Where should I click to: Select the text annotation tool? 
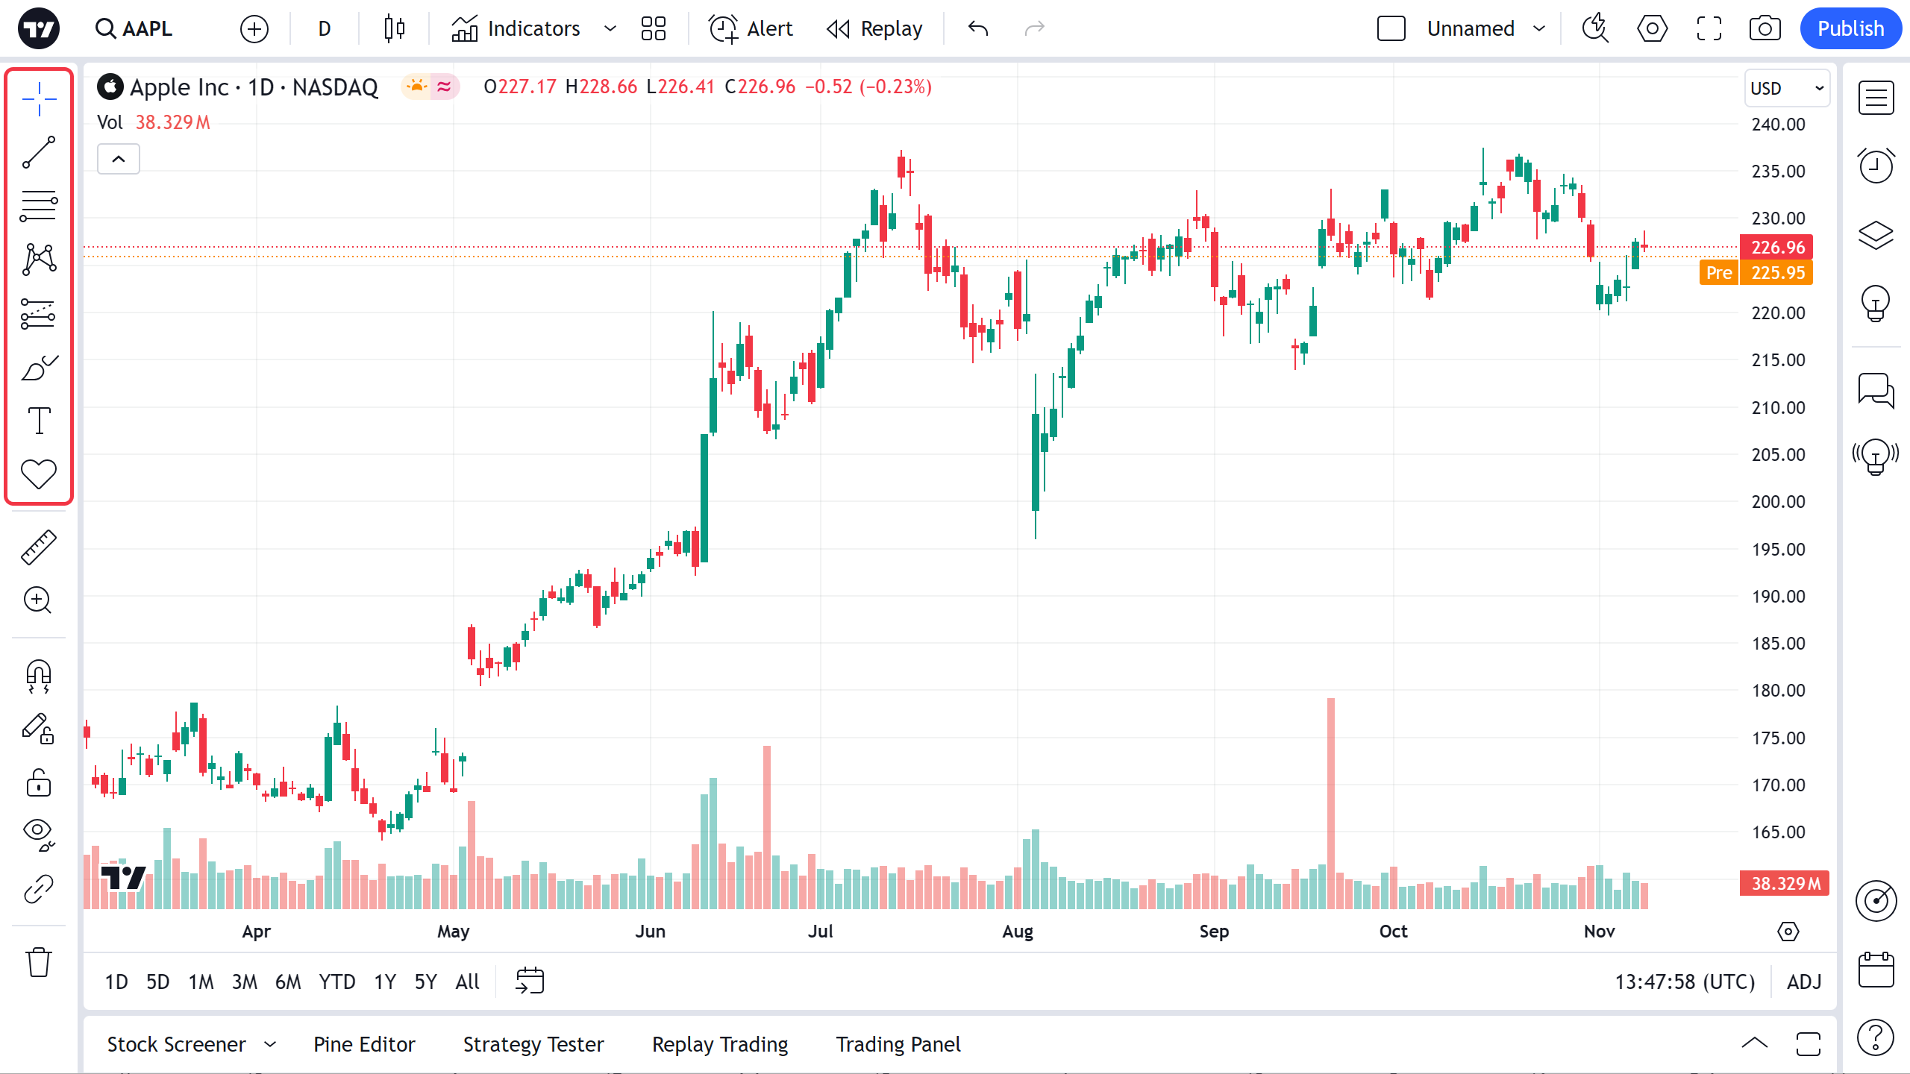pyautogui.click(x=38, y=420)
